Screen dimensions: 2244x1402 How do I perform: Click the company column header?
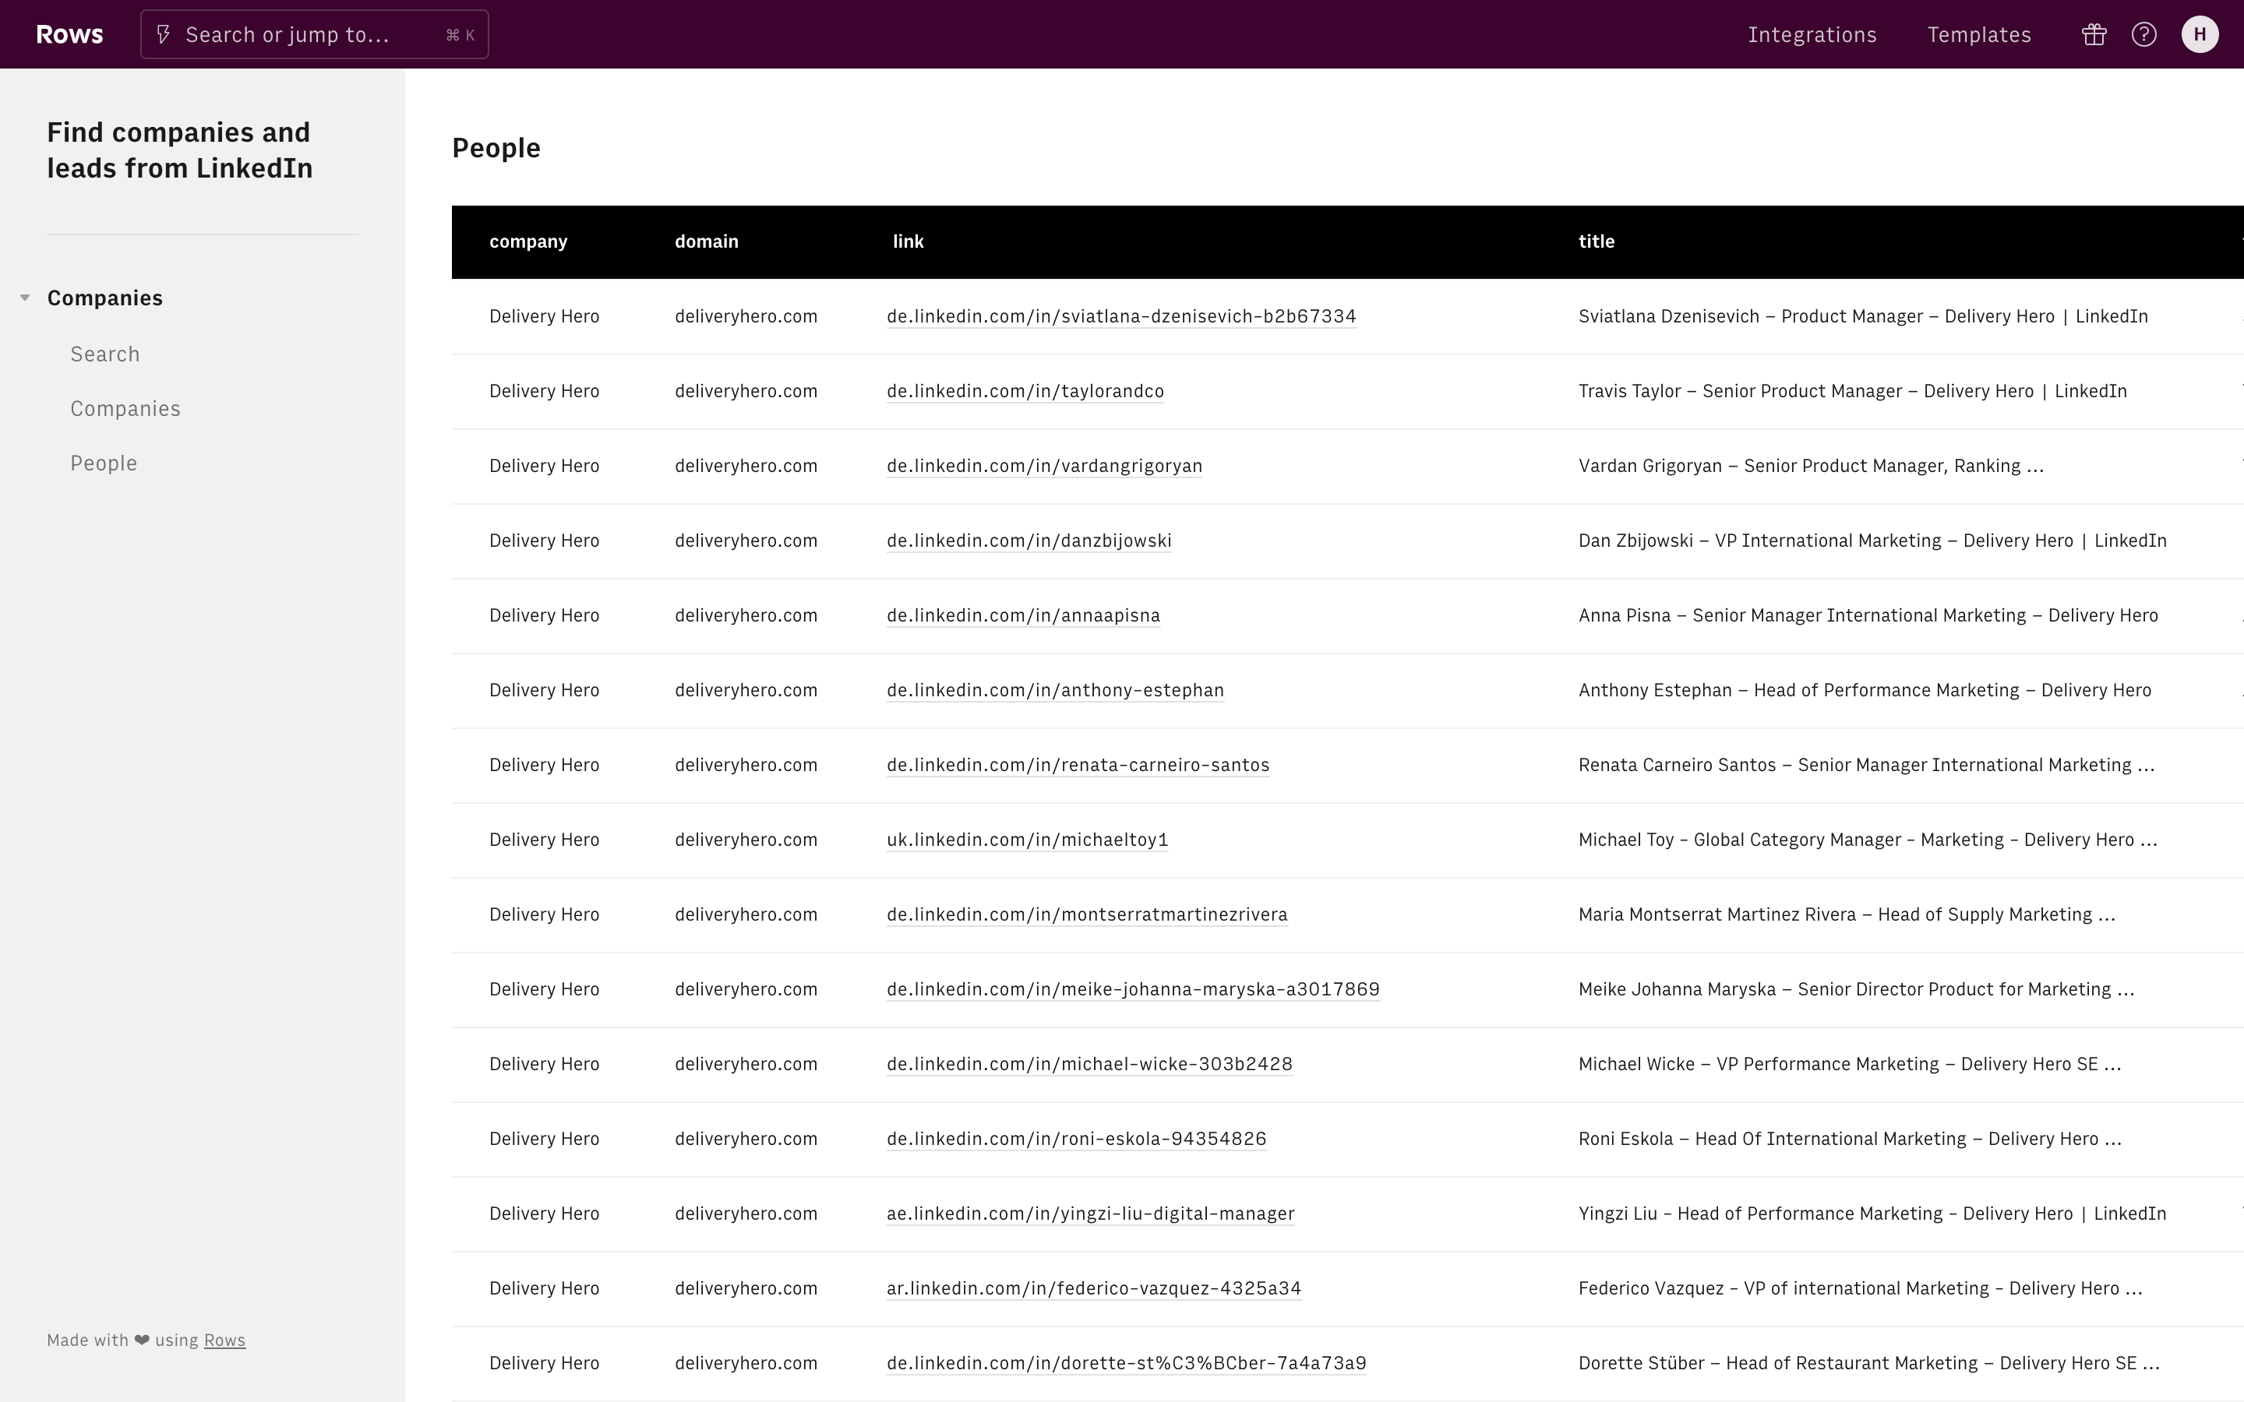(x=527, y=241)
